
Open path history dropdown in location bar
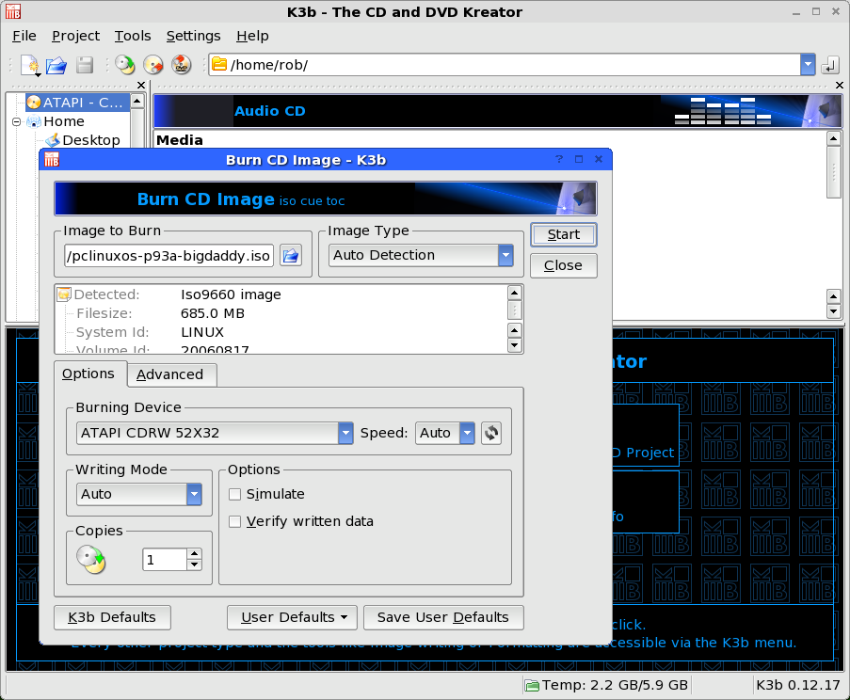click(x=808, y=65)
